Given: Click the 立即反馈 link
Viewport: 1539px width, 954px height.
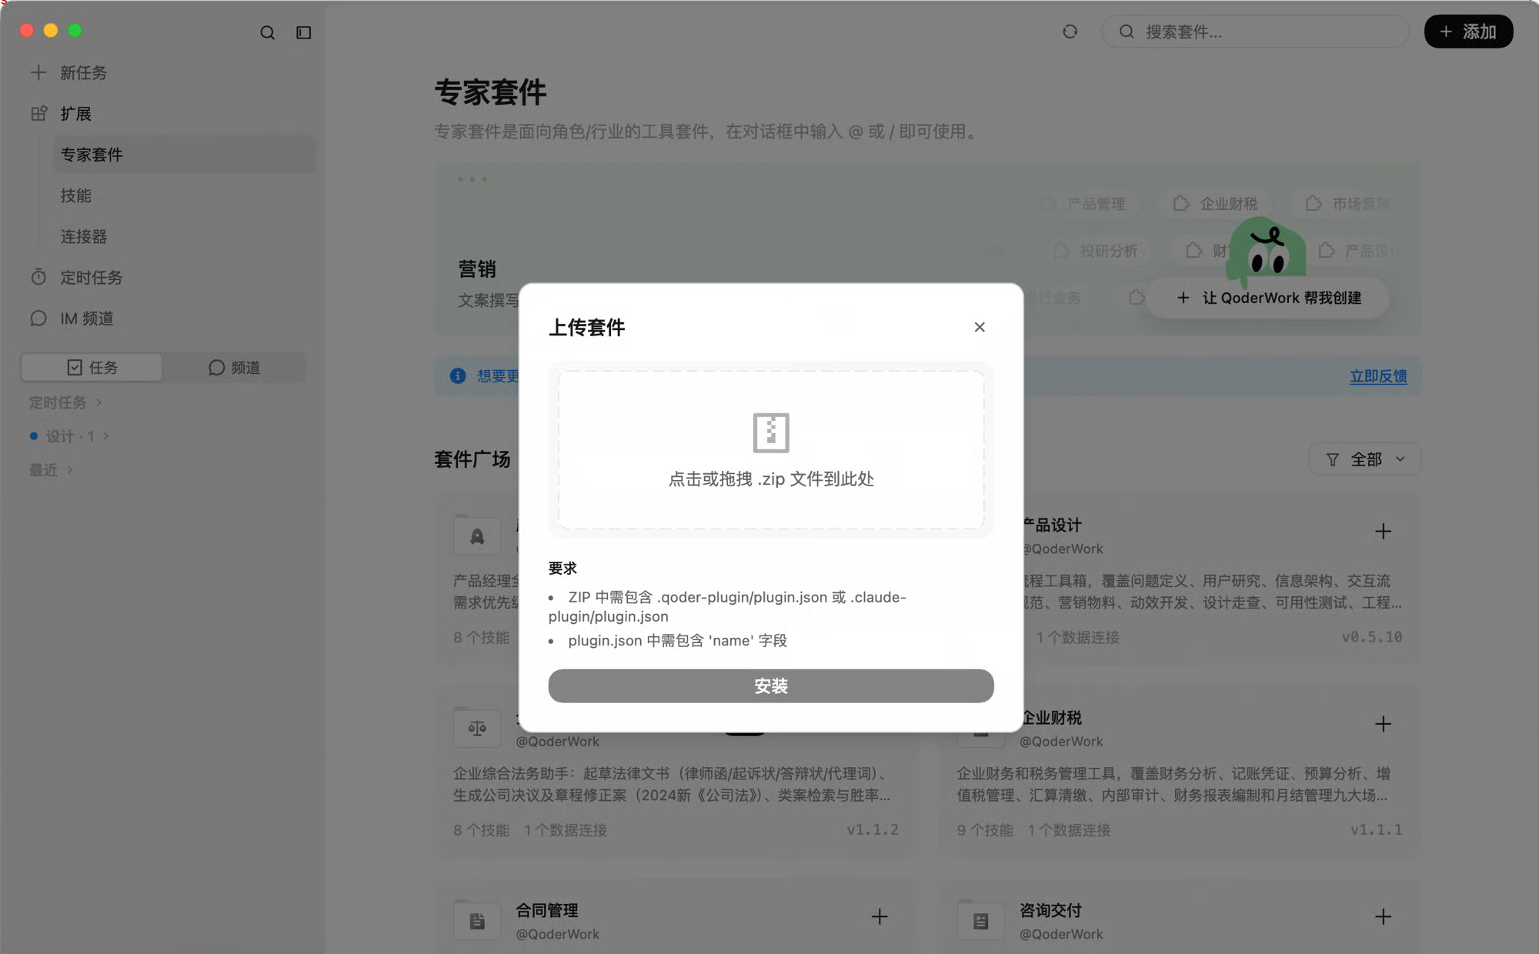Looking at the screenshot, I should click(1377, 376).
